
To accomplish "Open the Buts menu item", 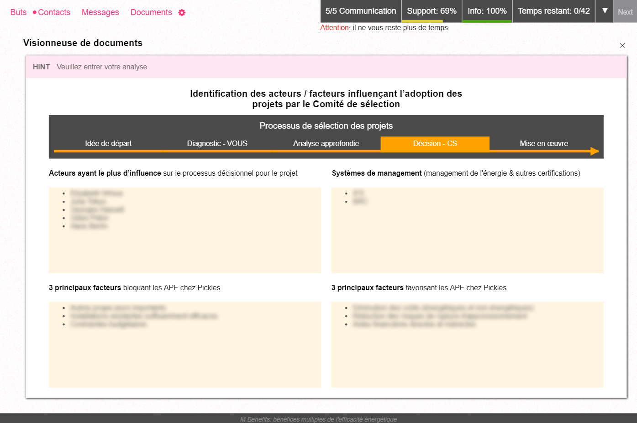I will click(18, 12).
